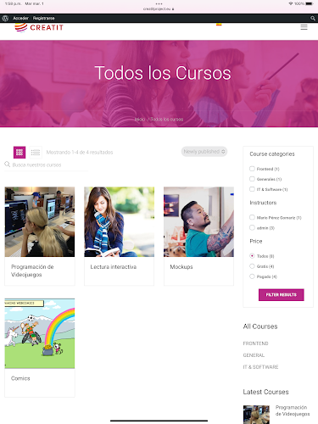Click the Spanish flag language icon
This screenshot has height=424, width=318.
pyautogui.click(x=219, y=25)
